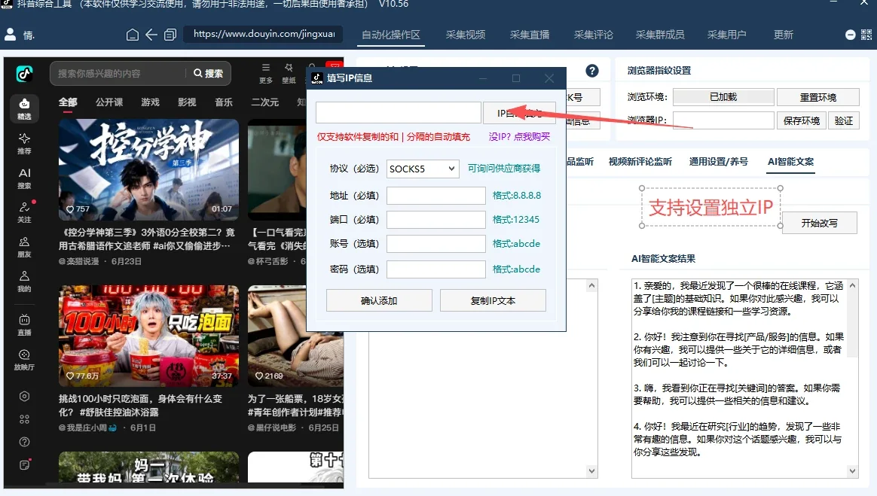Select 公开课 category in Douyin
Screen dimensions: 877x496
[109, 102]
